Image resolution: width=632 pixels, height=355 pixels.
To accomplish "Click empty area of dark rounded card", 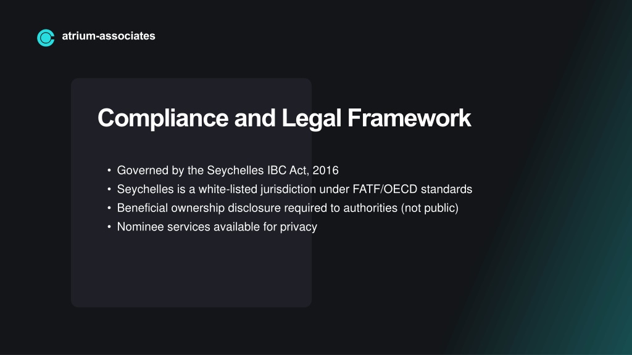I will 191,274.
